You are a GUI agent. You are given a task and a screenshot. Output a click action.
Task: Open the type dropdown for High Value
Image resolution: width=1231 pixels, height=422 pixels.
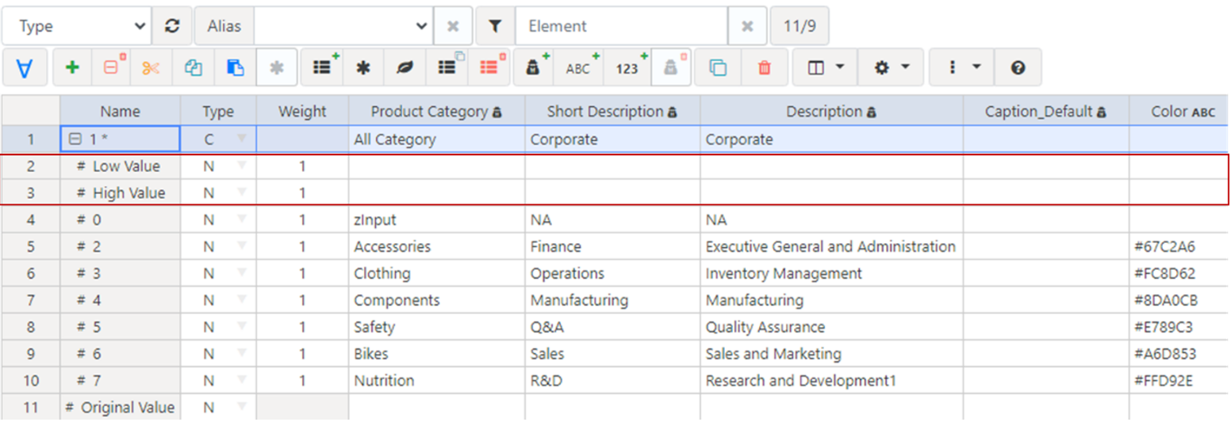pos(241,193)
